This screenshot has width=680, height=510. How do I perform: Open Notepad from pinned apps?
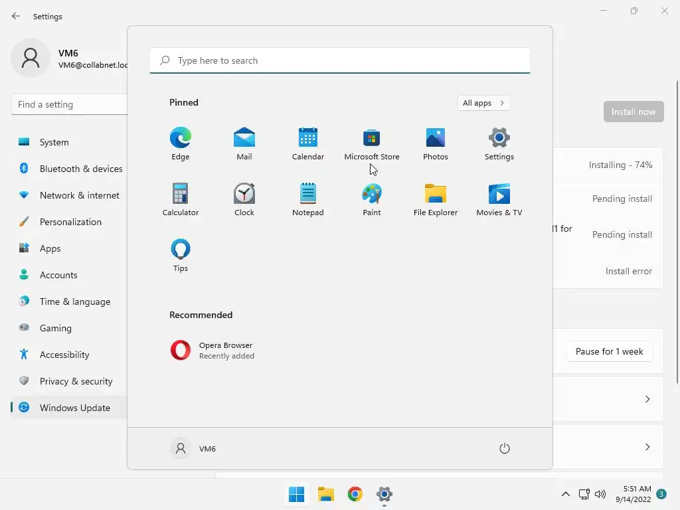tap(308, 199)
